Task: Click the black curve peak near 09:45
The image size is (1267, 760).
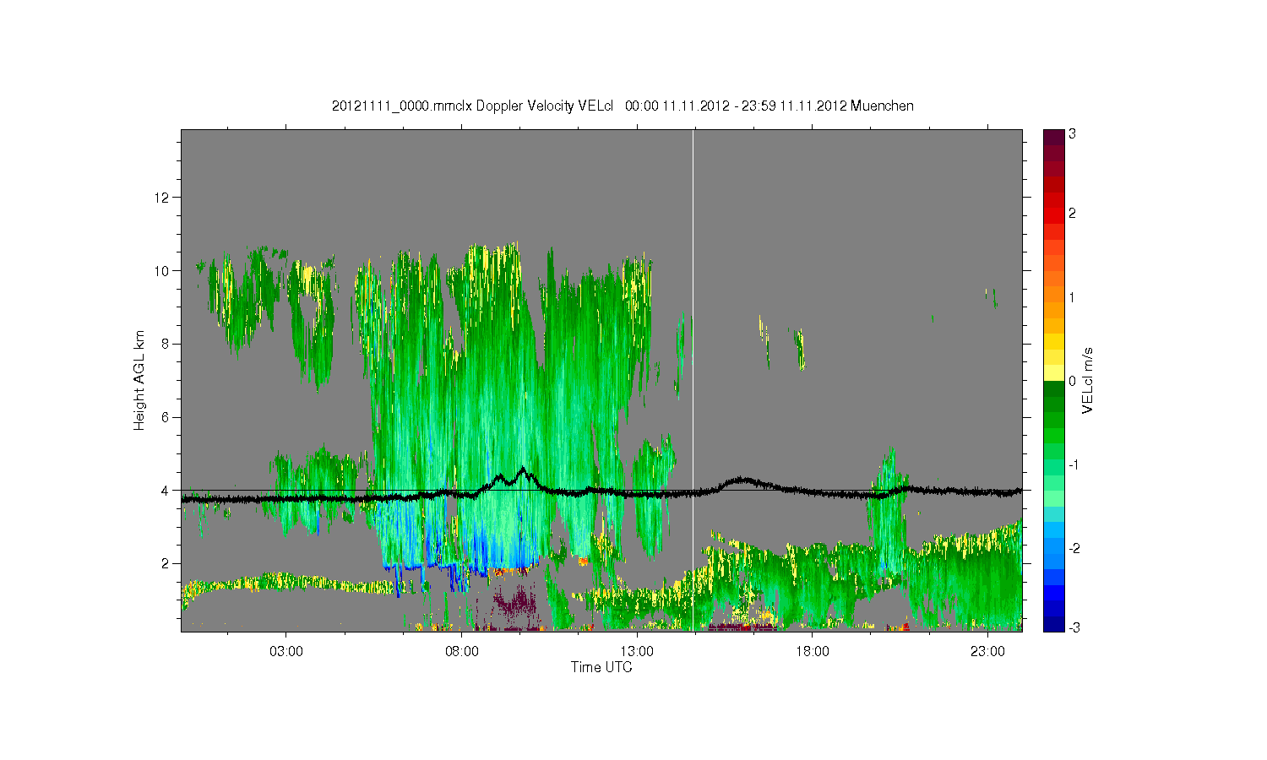Action: (524, 469)
